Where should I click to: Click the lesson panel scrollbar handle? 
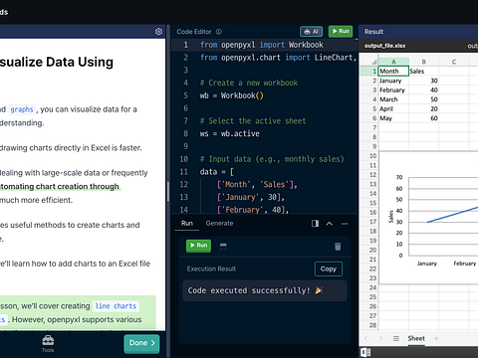click(168, 191)
